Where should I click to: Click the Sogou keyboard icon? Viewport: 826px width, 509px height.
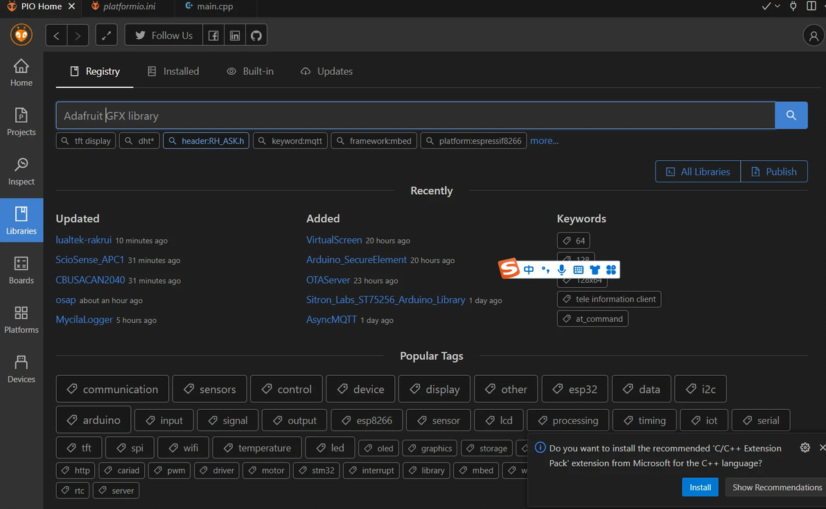point(579,270)
